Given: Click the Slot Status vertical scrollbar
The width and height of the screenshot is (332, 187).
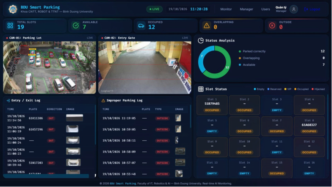Looking at the screenshot, I should 328,127.
